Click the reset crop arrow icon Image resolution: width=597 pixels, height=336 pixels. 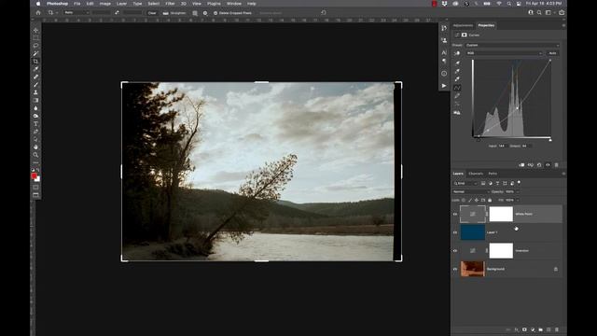tap(324, 12)
